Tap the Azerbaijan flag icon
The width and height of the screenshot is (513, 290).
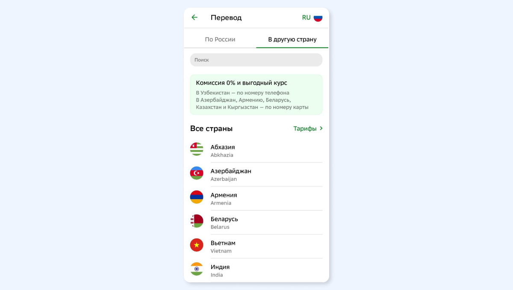(x=197, y=173)
